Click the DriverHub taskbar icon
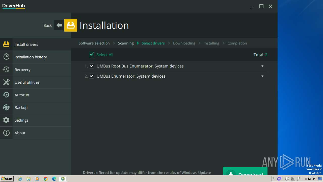This screenshot has height=182, width=323. coord(63,179)
